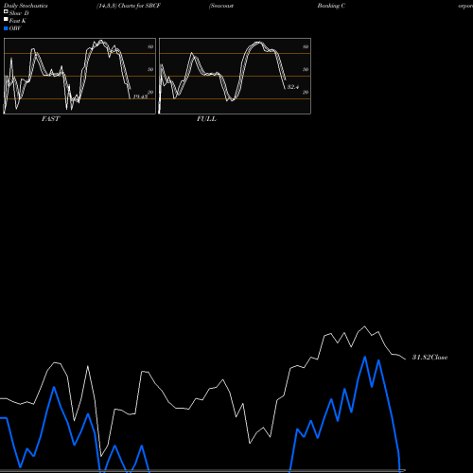Click the Slow D legend swatch
The width and height of the screenshot is (473, 473).
[6, 12]
